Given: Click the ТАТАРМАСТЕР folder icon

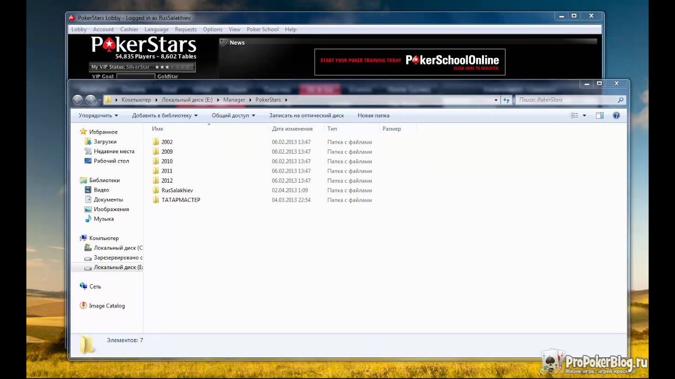Looking at the screenshot, I should (156, 200).
